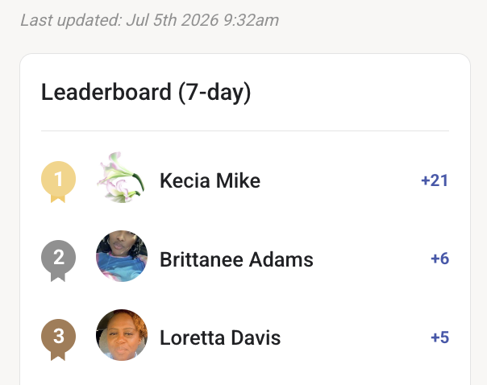Open Loretta Davis' profile photo
Screen dimensions: 487x385
tap(122, 335)
